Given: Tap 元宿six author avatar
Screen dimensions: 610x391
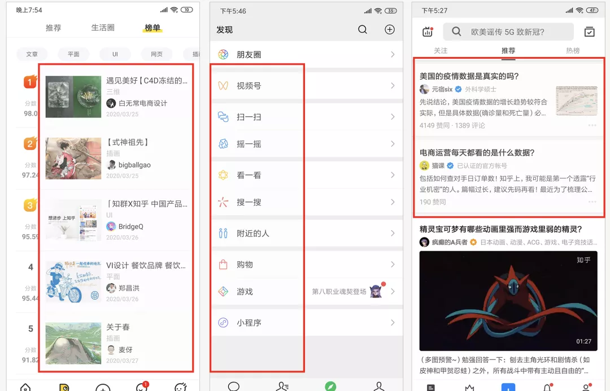Looking at the screenshot, I should pos(424,89).
